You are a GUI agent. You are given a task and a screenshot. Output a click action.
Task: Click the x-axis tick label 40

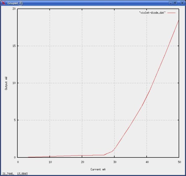coord(147,162)
